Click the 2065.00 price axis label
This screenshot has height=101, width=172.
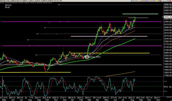168,53
